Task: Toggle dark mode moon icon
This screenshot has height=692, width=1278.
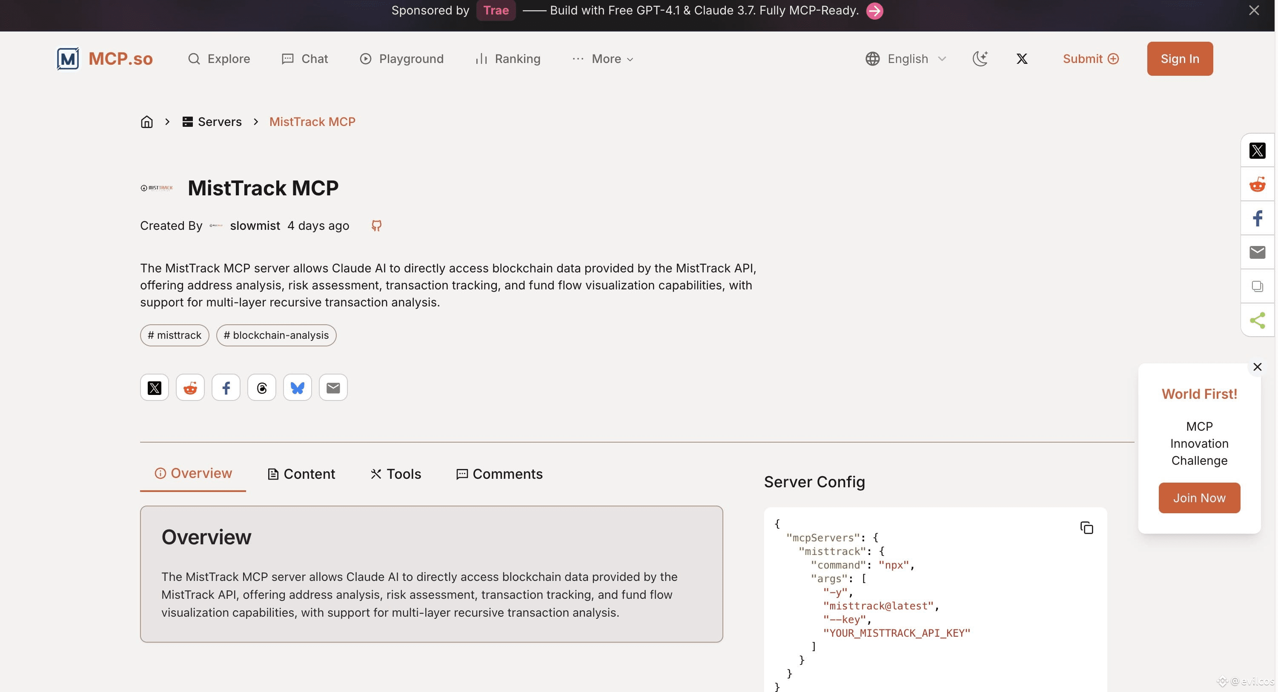Action: [x=980, y=59]
